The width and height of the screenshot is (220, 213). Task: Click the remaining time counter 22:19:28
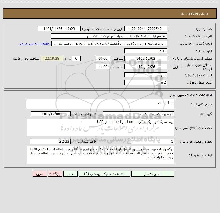[52, 59]
